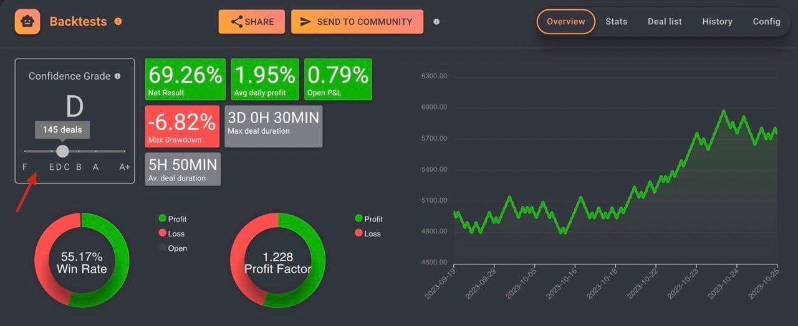Go to the History tab
This screenshot has width=798, height=326.
tap(717, 22)
